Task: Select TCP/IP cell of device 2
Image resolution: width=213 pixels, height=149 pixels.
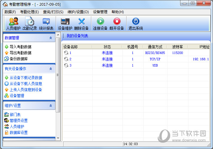Action: point(155,59)
